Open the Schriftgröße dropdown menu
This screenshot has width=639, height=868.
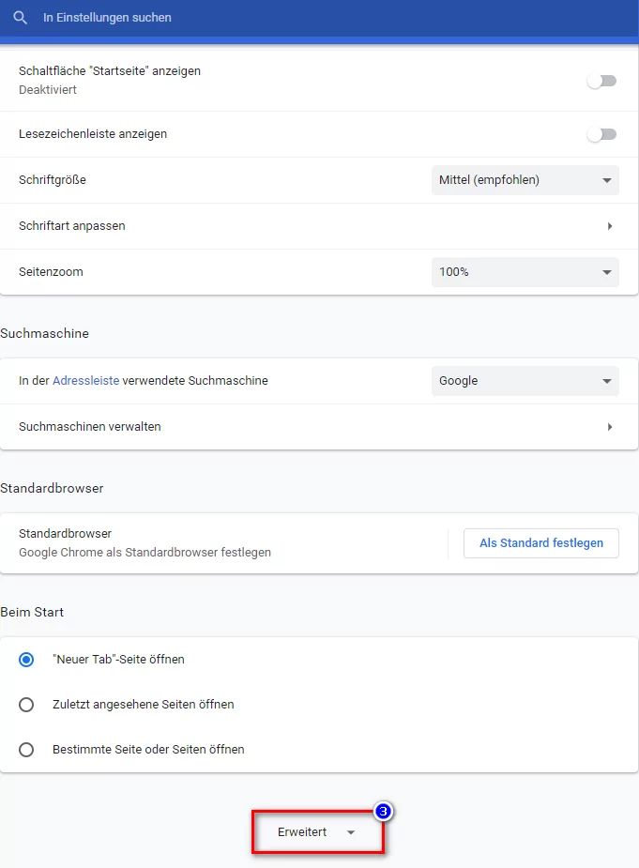point(525,180)
